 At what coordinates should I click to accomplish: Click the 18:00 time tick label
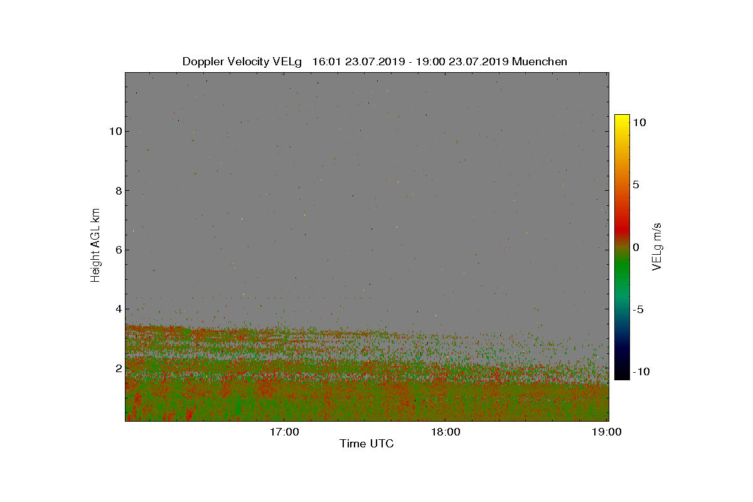click(447, 432)
